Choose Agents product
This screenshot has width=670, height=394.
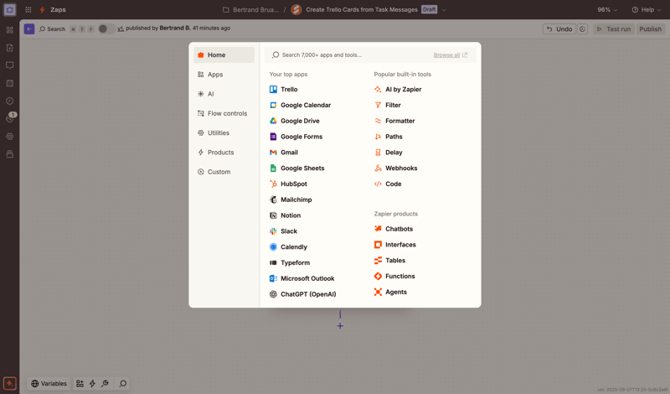(x=390, y=293)
